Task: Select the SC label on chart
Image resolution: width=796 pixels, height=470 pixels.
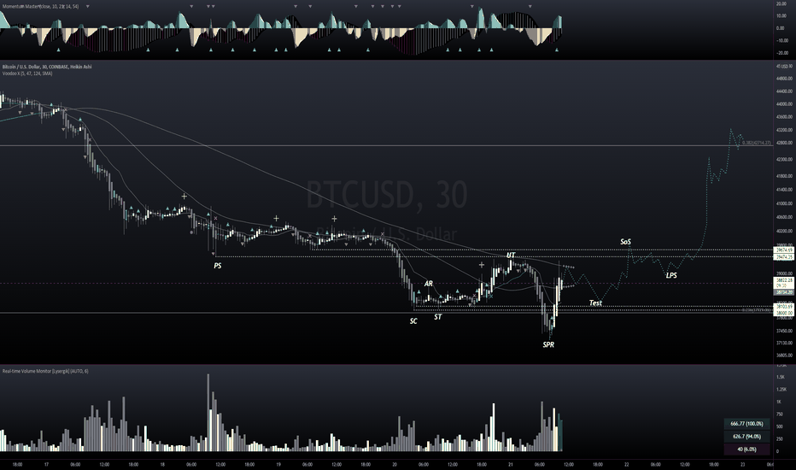Action: 413,321
